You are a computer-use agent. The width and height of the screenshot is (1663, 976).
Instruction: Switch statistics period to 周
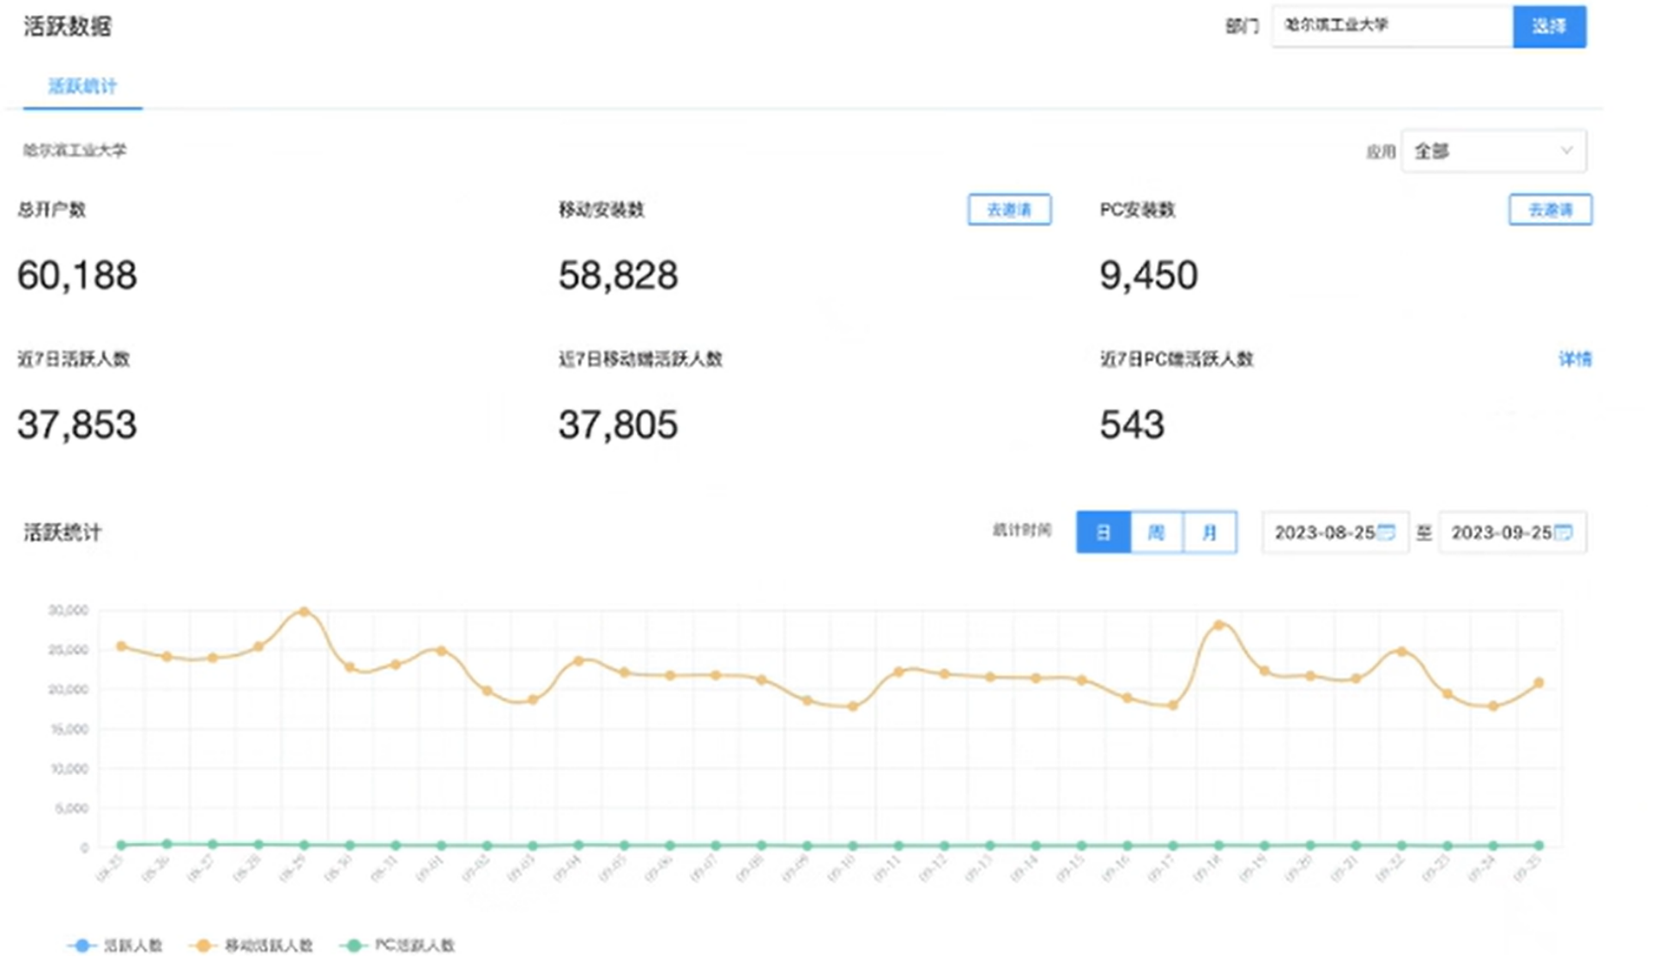pos(1156,532)
